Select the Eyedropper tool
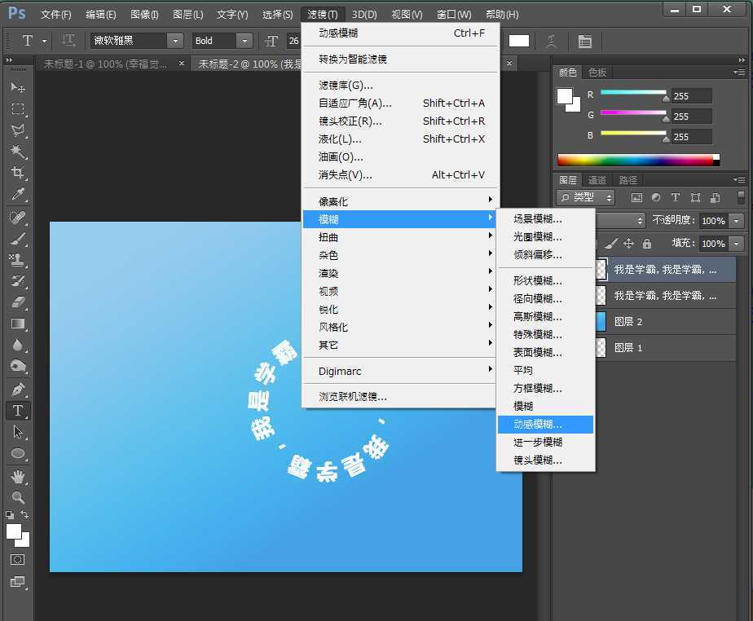 tap(18, 194)
